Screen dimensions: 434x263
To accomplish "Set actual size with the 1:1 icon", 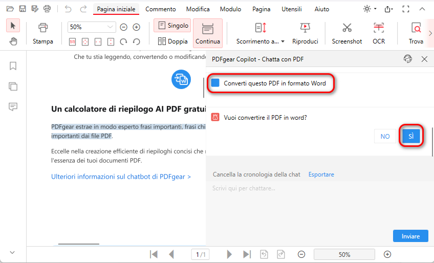I will [x=73, y=42].
